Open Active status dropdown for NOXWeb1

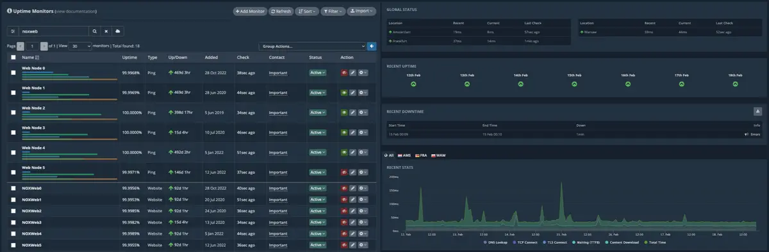click(318, 200)
